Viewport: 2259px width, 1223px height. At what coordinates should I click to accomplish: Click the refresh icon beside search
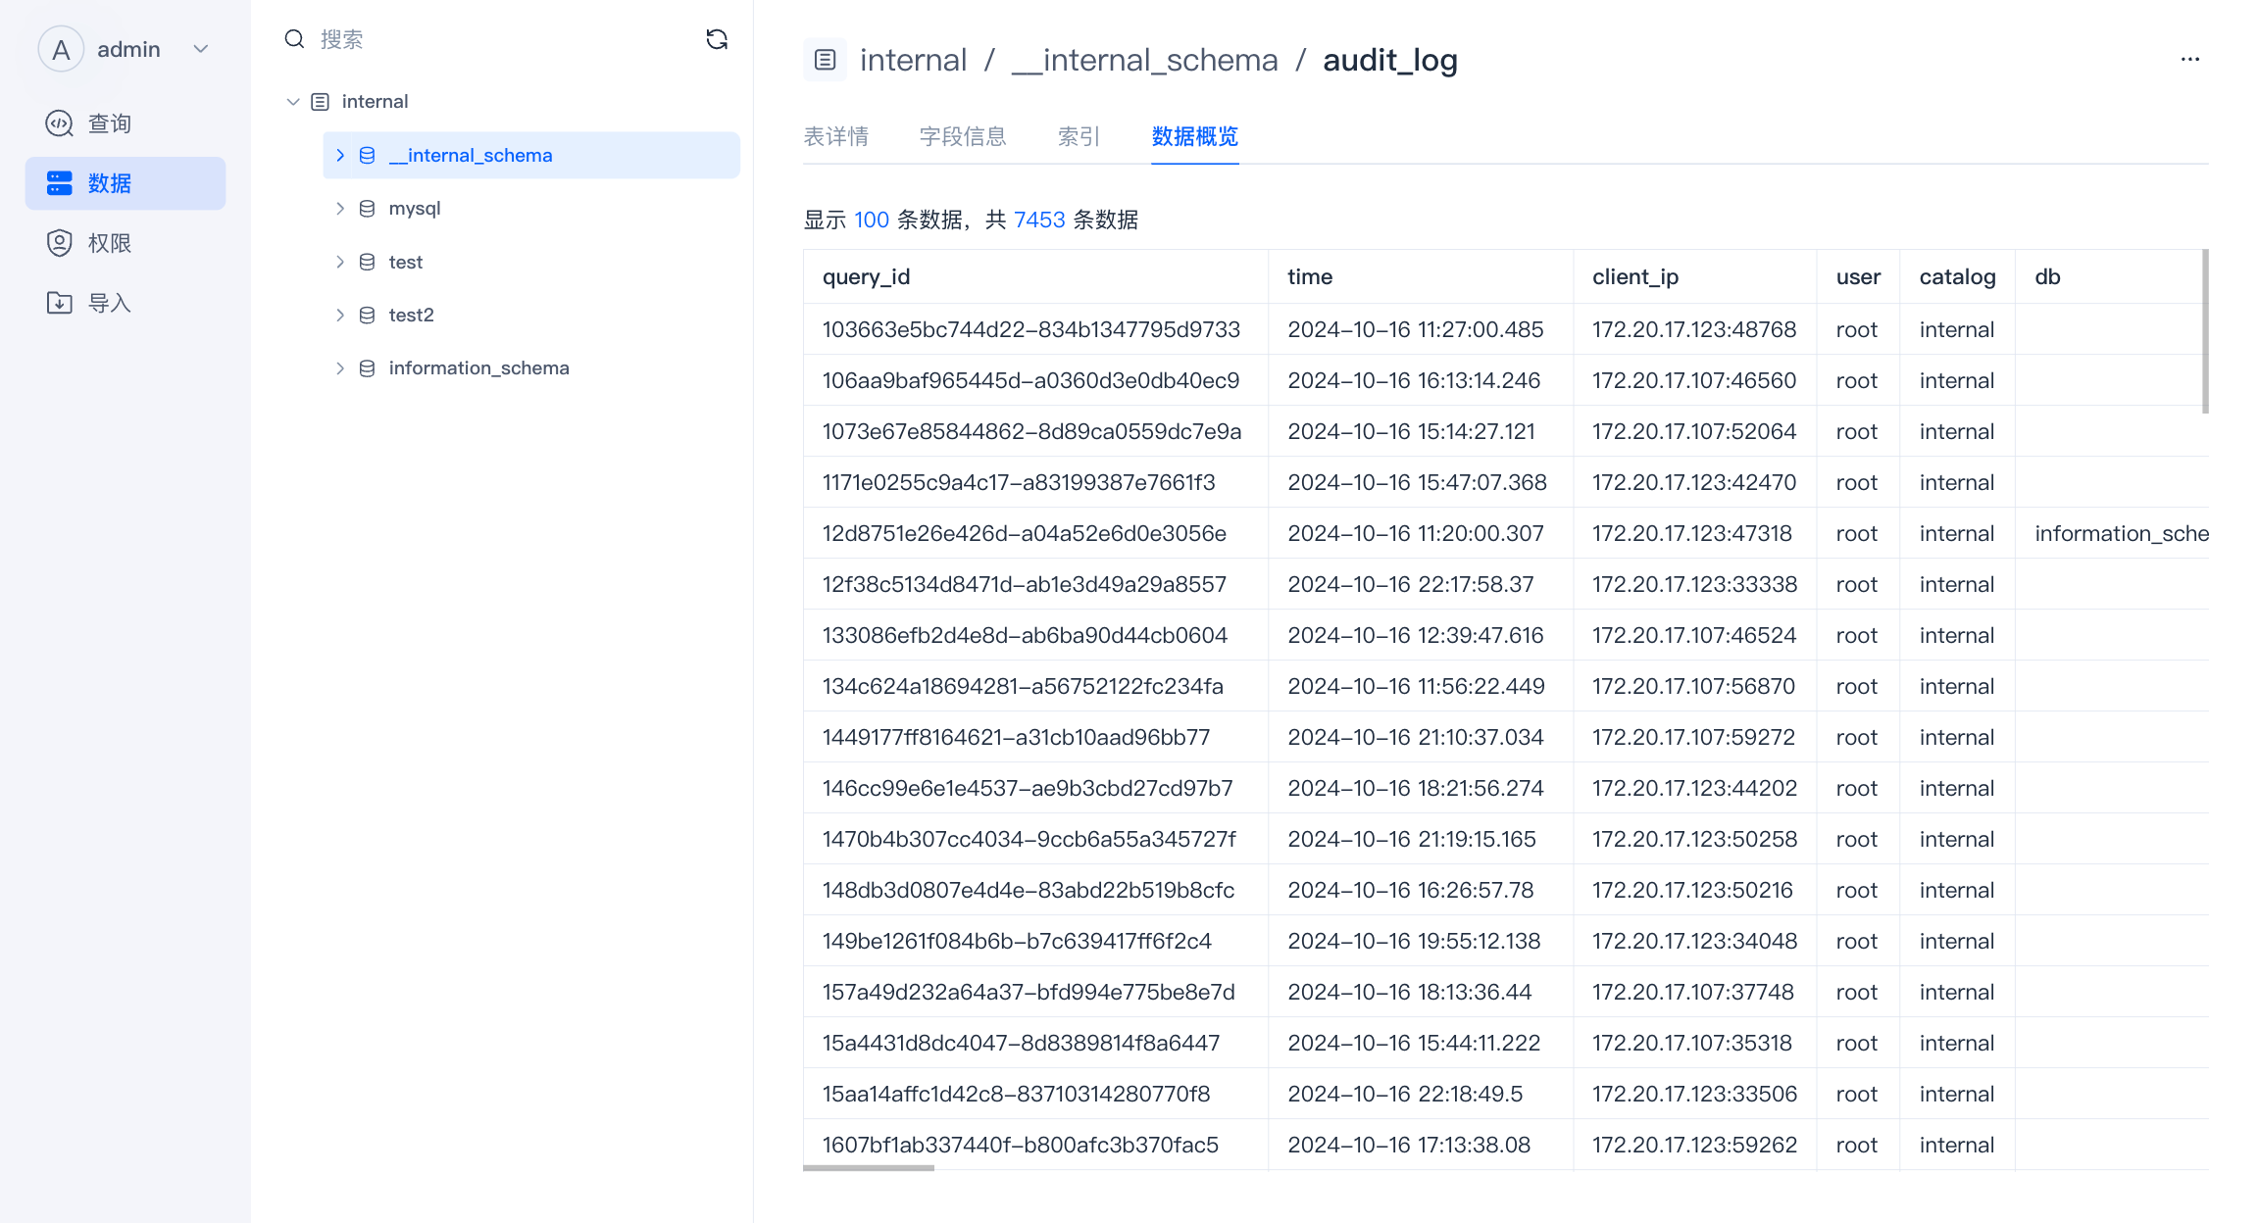click(717, 39)
